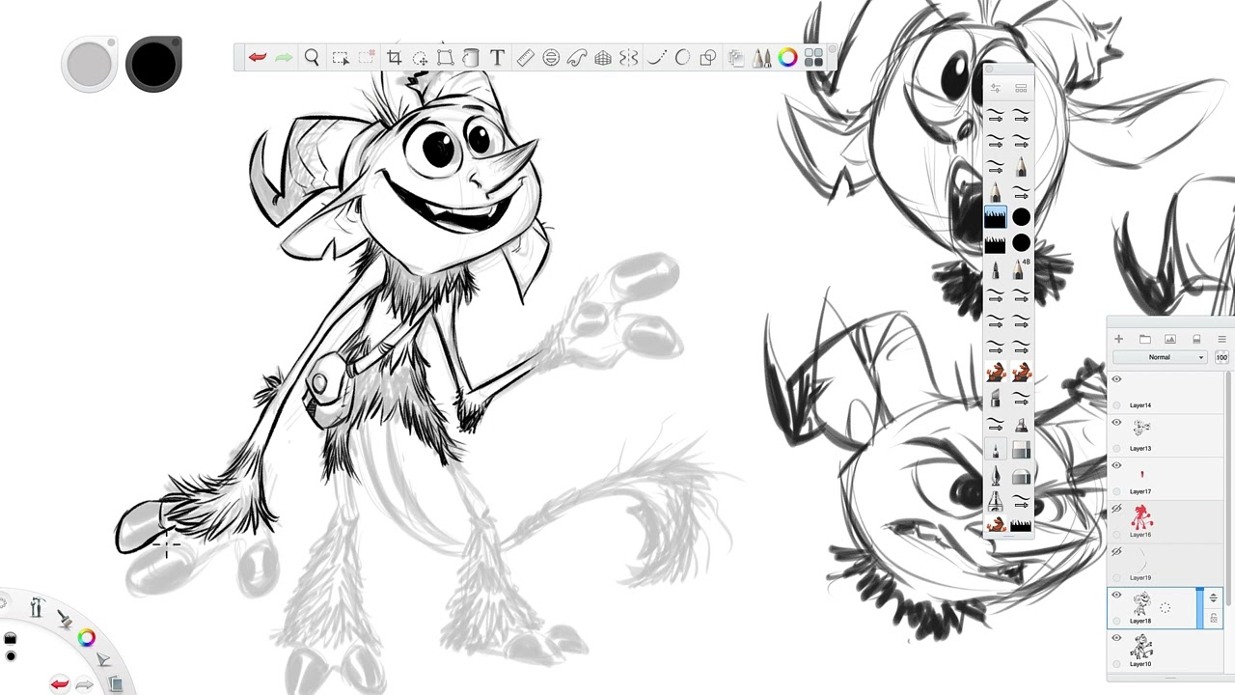Open the Perspective grid tool
The height and width of the screenshot is (695, 1235).
coord(603,58)
